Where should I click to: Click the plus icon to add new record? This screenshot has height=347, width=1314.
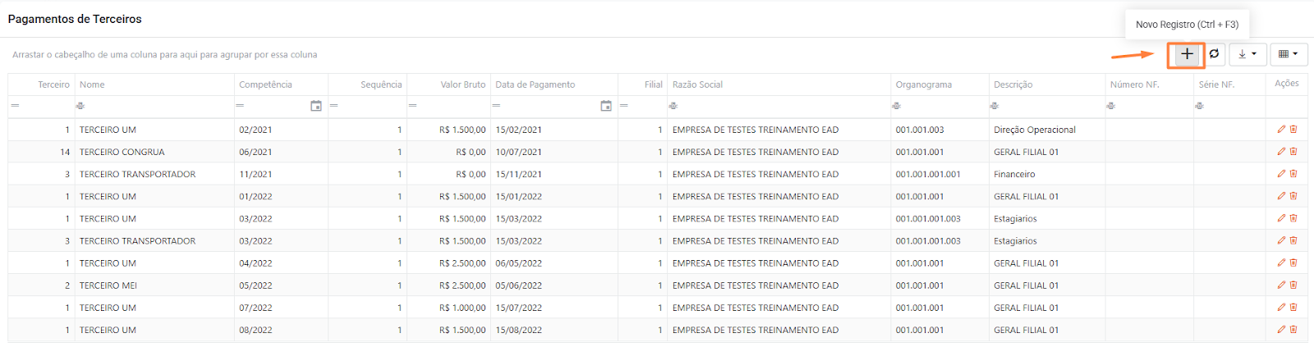click(x=1187, y=54)
